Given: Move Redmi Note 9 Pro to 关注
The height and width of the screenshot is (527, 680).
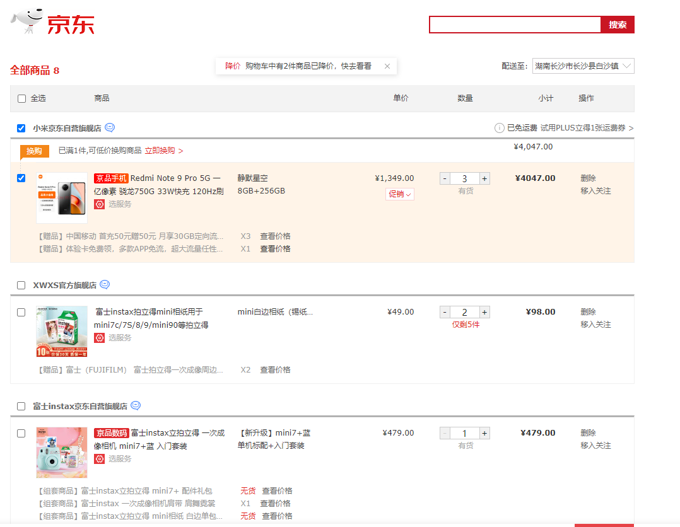Looking at the screenshot, I should tap(595, 191).
